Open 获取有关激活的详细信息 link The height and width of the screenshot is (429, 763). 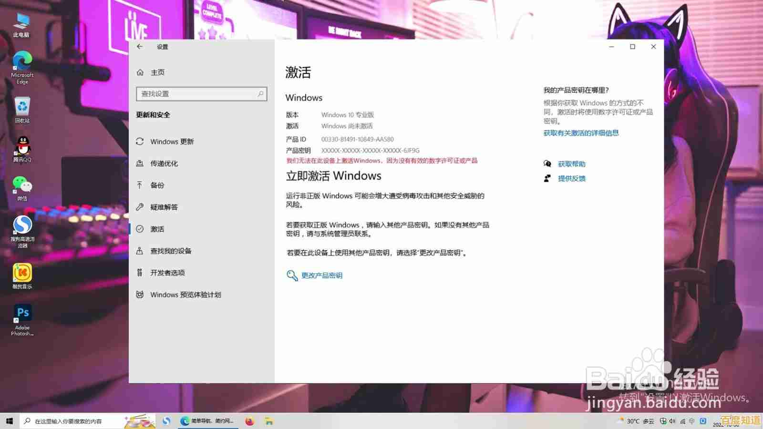point(581,133)
